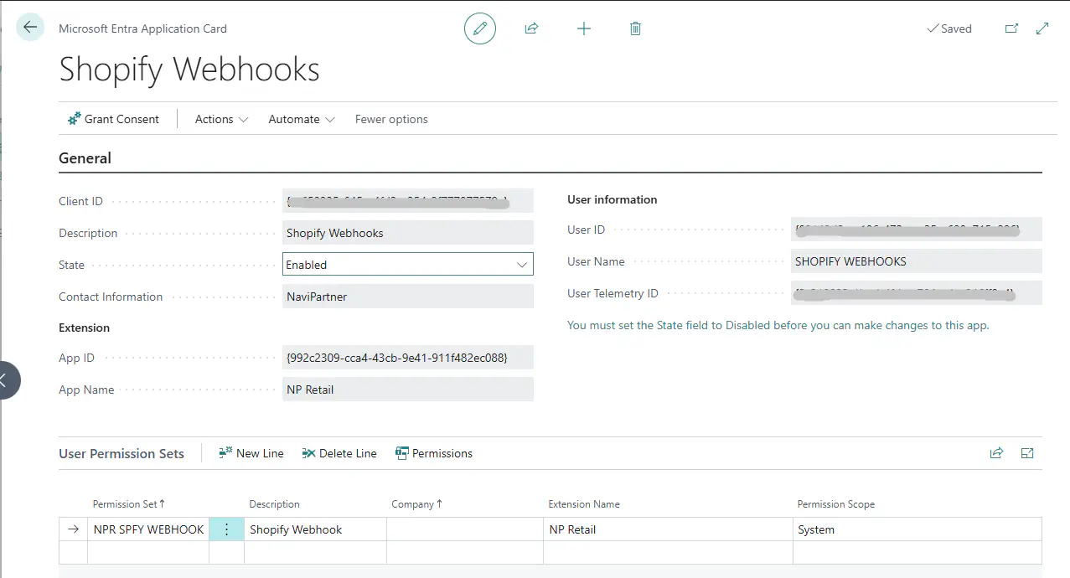Viewport: 1070px width, 578px height.
Task: Open card in new window icon
Action: click(1011, 28)
